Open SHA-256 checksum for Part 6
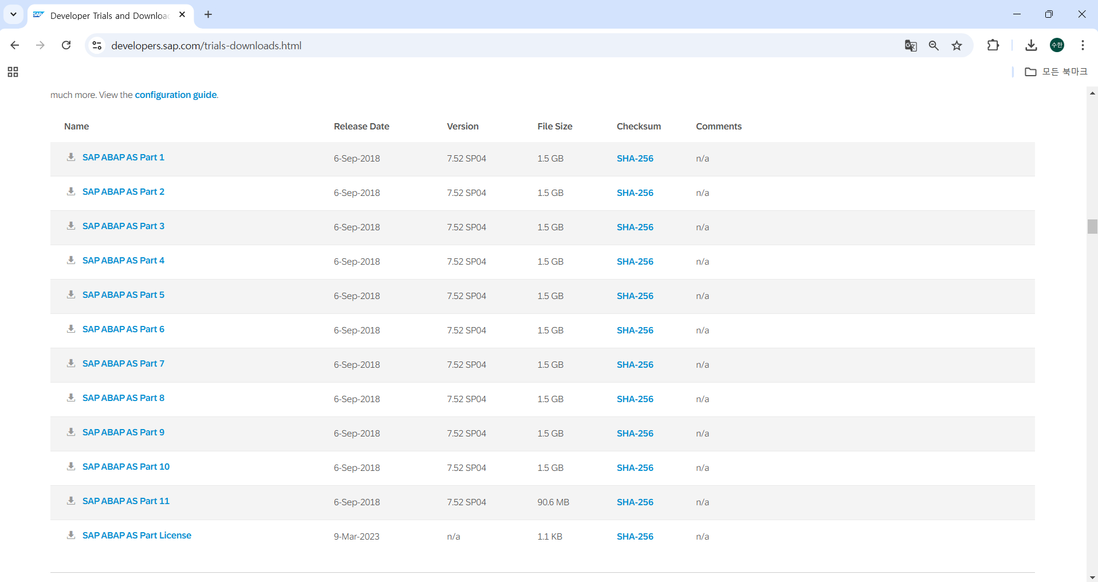 click(635, 330)
